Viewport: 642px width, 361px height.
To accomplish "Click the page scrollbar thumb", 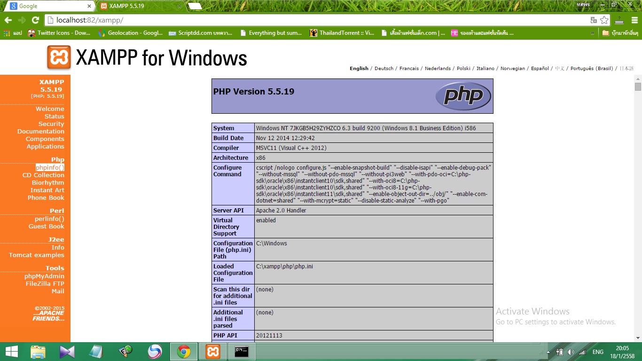I will pyautogui.click(x=638, y=86).
